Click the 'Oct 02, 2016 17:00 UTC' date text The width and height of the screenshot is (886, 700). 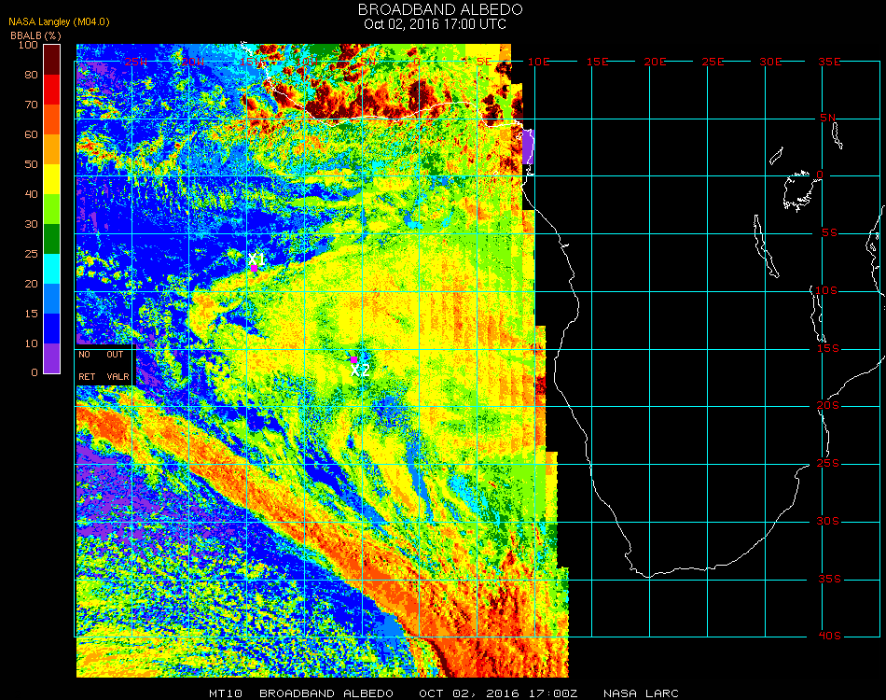point(436,24)
